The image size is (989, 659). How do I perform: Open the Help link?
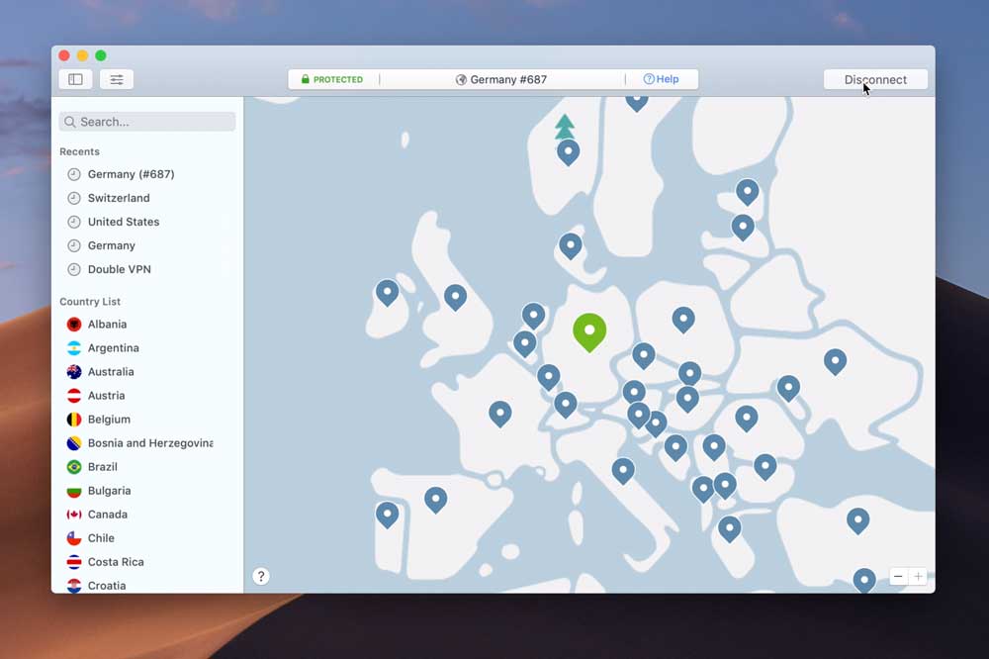[661, 79]
